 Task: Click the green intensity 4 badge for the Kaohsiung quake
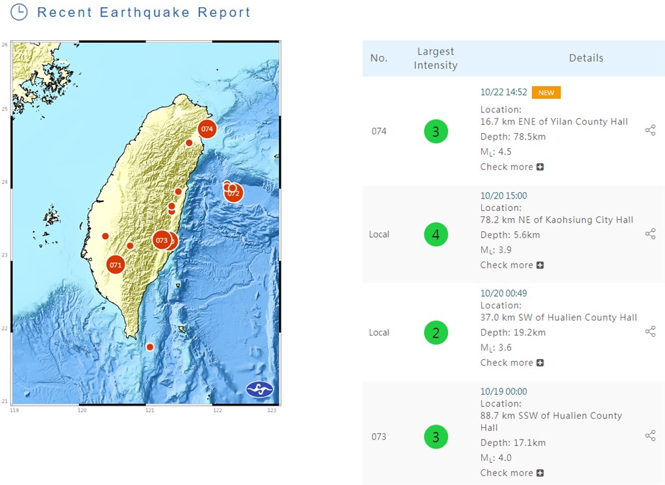pyautogui.click(x=436, y=234)
